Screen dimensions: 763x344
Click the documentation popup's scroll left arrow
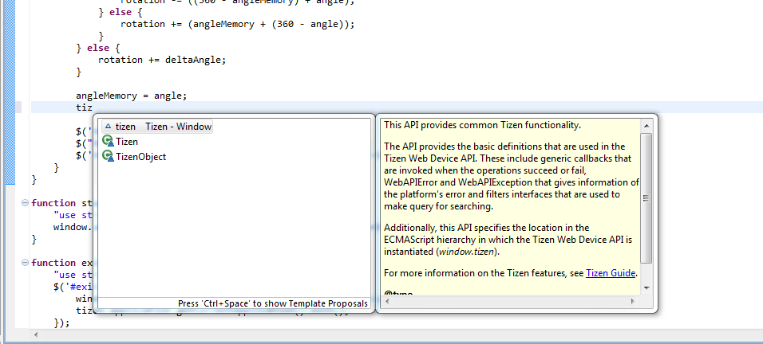(x=387, y=302)
